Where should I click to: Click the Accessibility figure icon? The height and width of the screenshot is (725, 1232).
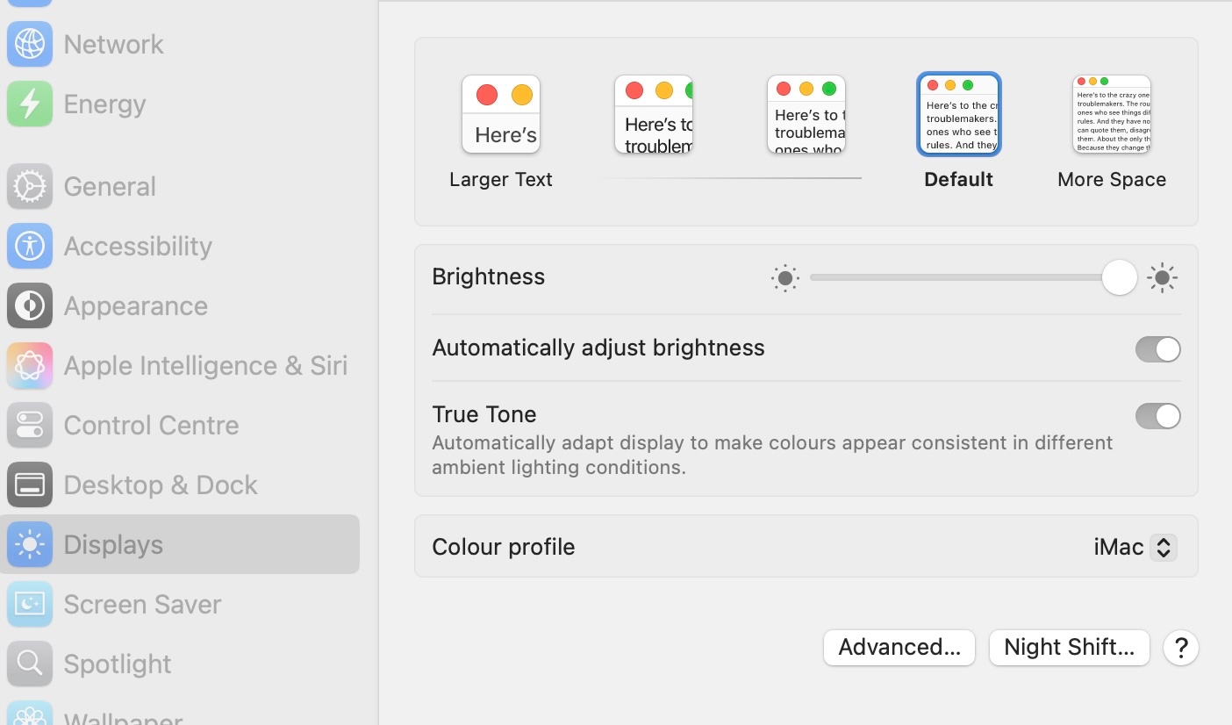[x=30, y=247]
